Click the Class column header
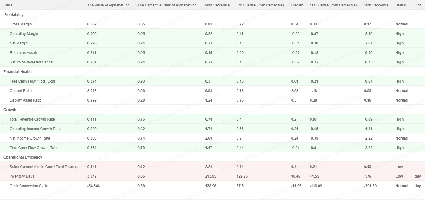The width and height of the screenshot is (425, 200). (8, 5)
